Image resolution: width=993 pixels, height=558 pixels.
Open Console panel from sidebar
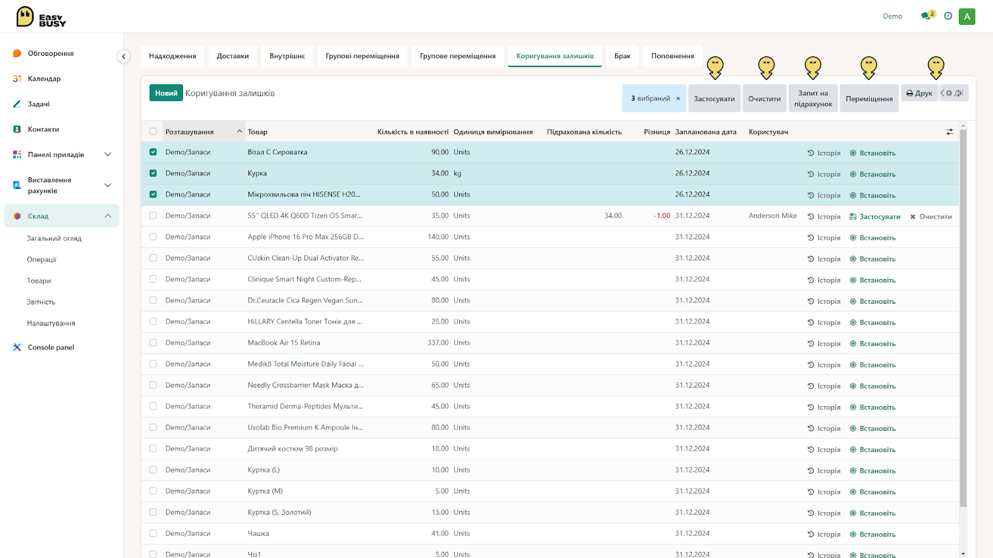click(51, 347)
